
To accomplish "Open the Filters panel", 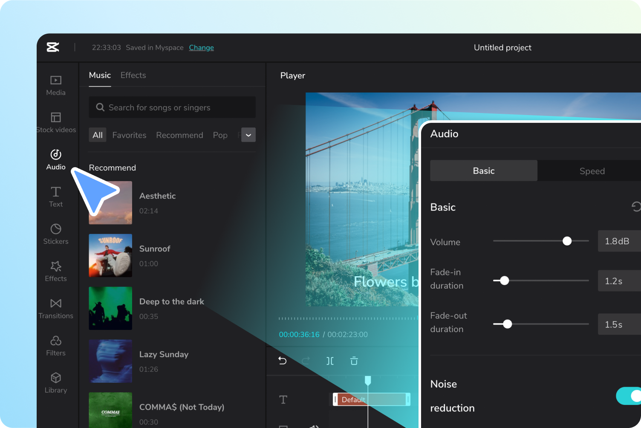I will pyautogui.click(x=56, y=346).
